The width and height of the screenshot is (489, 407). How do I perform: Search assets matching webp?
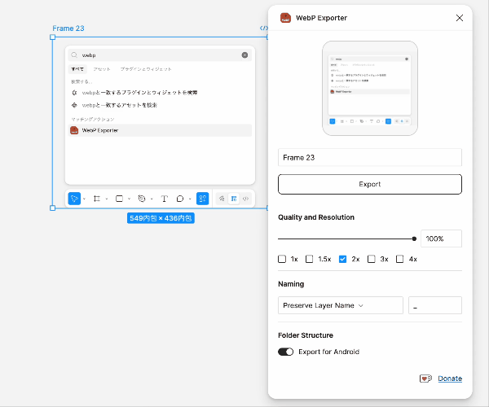pos(160,105)
